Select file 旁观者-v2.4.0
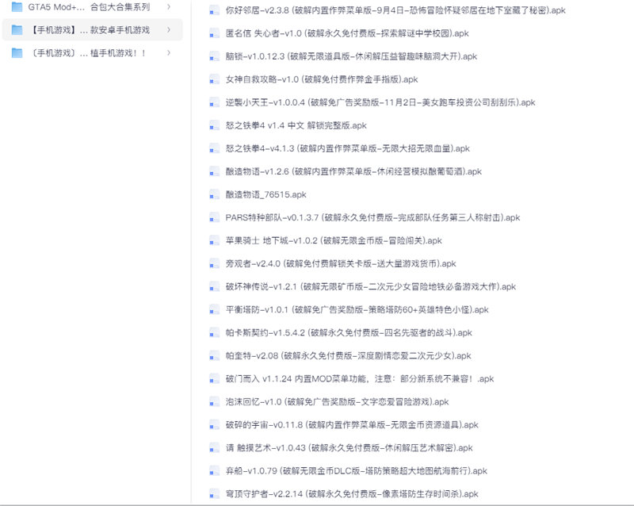This screenshot has width=634, height=506. click(341, 264)
